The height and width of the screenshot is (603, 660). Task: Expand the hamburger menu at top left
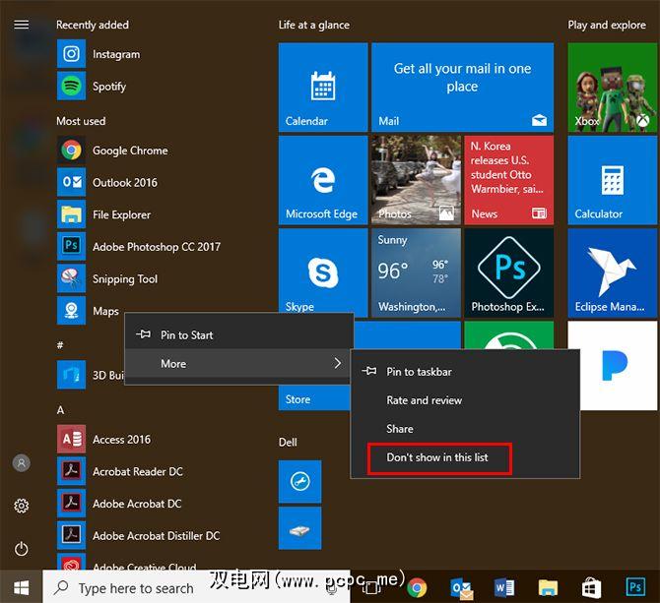pos(22,25)
